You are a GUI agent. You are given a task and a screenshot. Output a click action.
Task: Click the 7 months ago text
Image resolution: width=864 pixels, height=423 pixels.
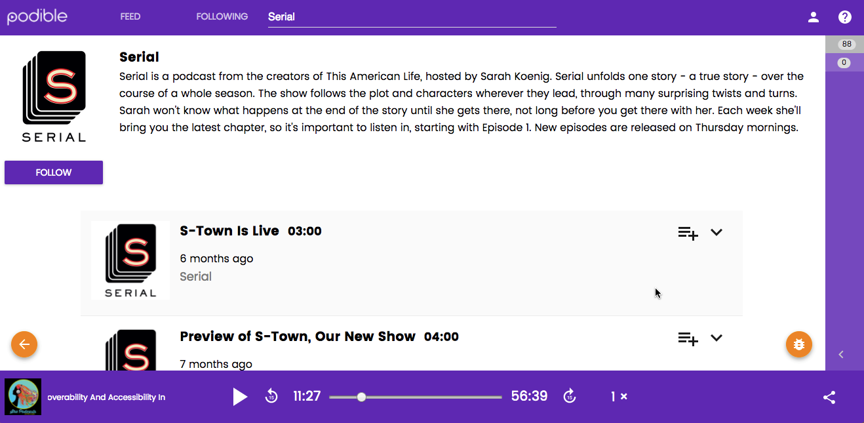(216, 364)
